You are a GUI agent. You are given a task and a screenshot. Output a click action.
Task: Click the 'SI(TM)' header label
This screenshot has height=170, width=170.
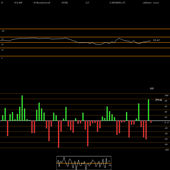point(65,3)
